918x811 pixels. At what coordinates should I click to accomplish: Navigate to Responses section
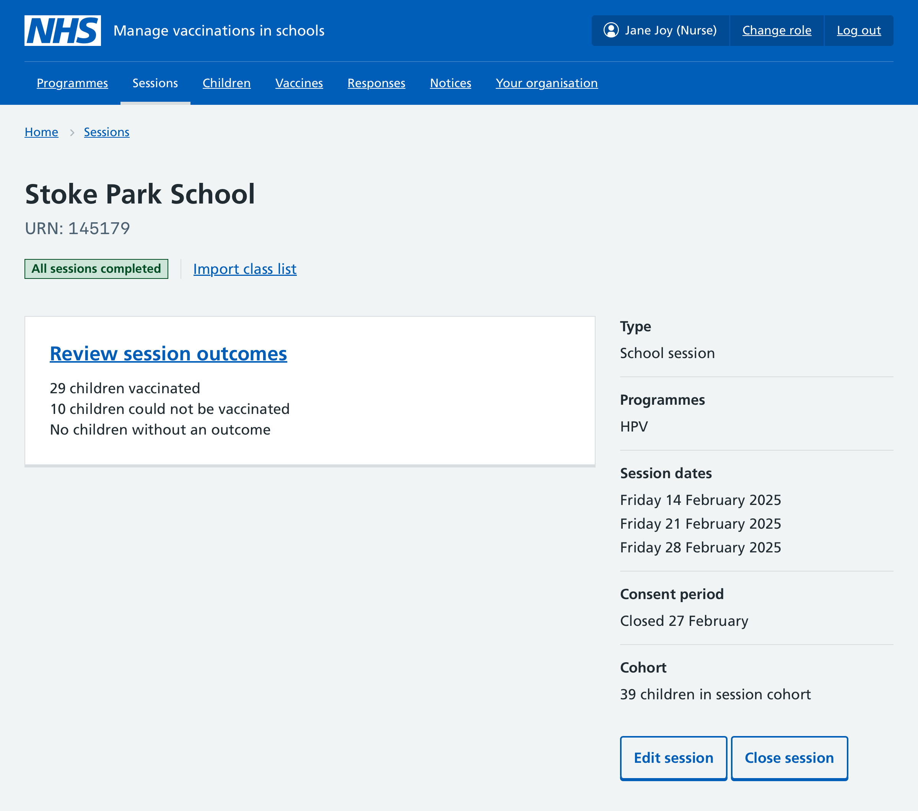(376, 83)
